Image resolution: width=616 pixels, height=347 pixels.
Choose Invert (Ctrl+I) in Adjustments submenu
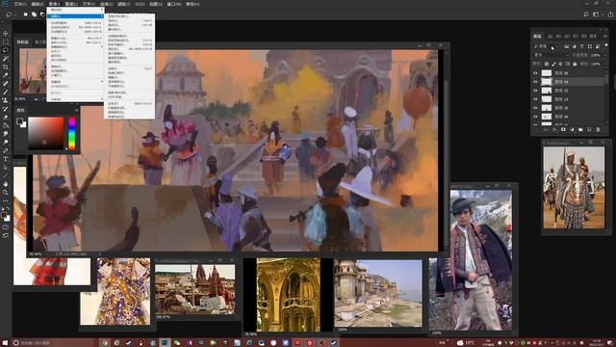click(130, 68)
